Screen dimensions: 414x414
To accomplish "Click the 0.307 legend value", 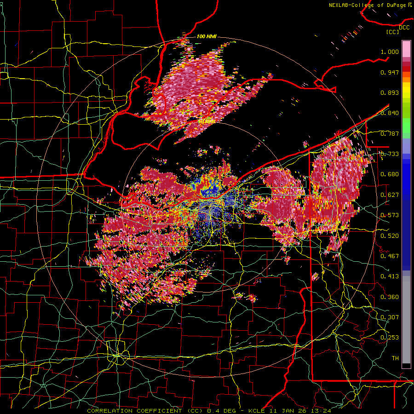I will 390,317.
